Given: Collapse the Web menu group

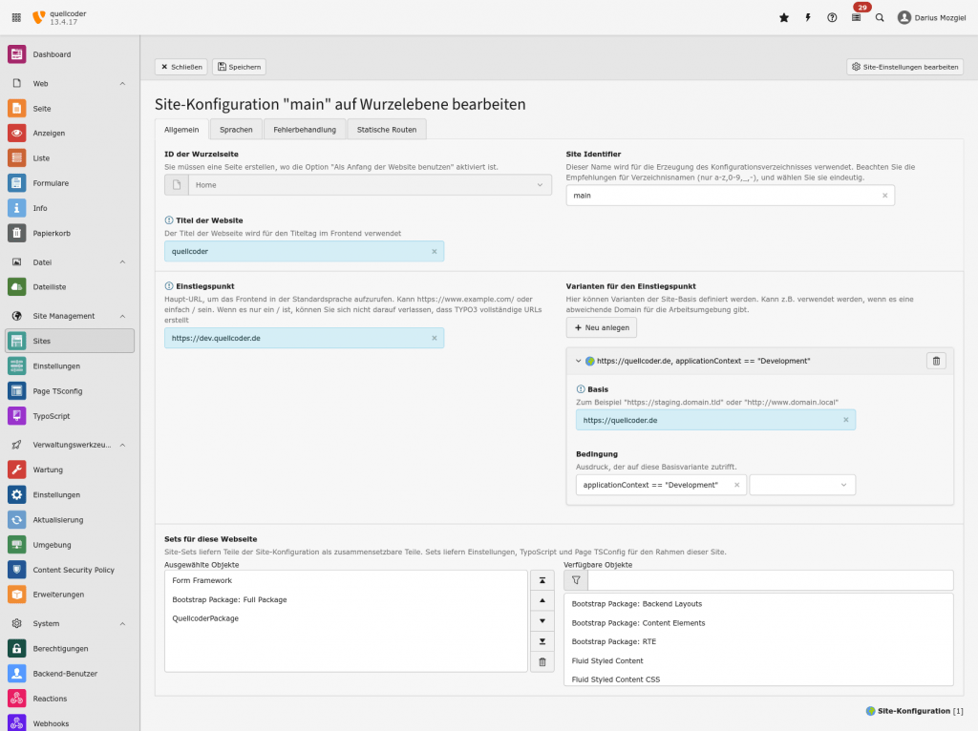Looking at the screenshot, I should coord(70,84).
